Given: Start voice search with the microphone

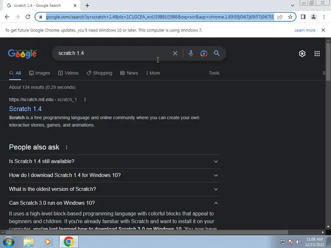Looking at the screenshot, I should pos(191,53).
